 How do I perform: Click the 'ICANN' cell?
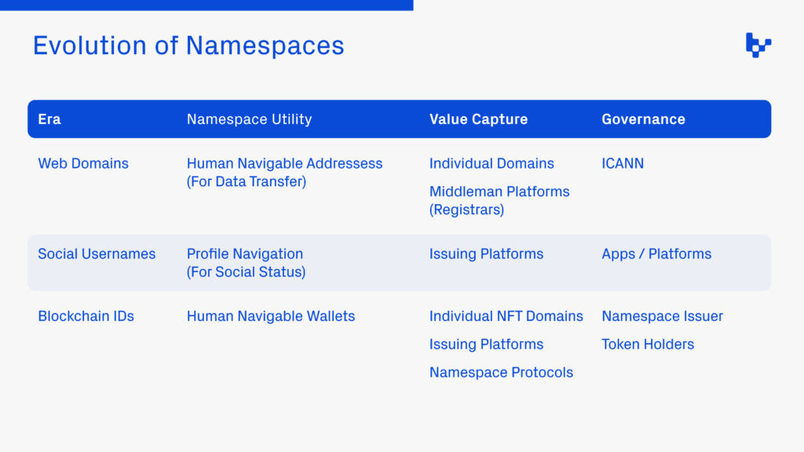(x=623, y=163)
